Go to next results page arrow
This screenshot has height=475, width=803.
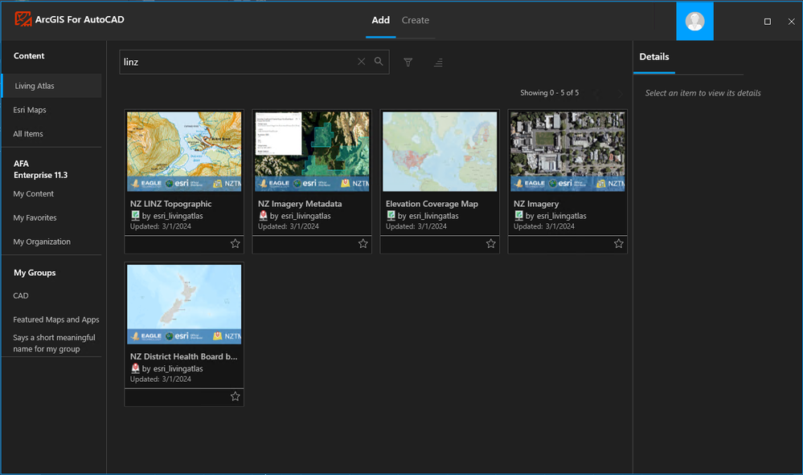click(x=621, y=94)
